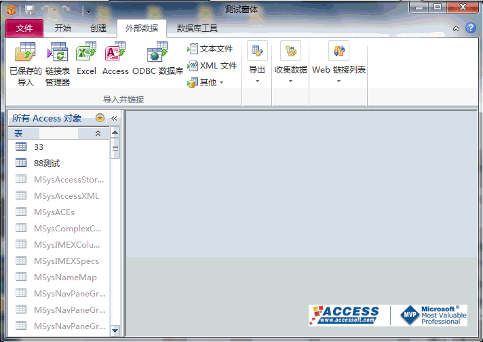Click the Access app icon in title bar

12,10
